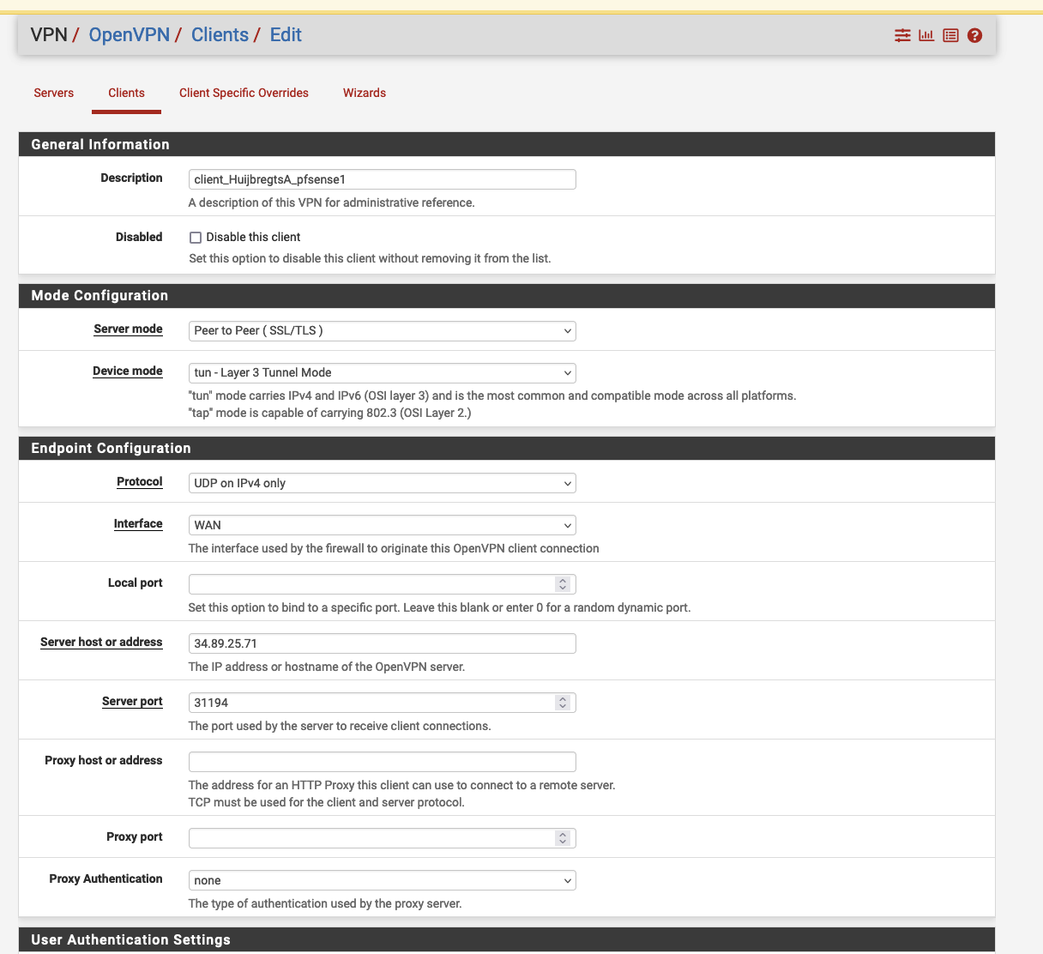
Task: Switch to Client Specific Overrides tab
Action: pyautogui.click(x=244, y=93)
